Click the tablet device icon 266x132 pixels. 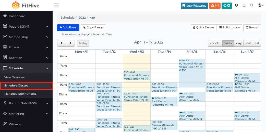coord(252,5)
